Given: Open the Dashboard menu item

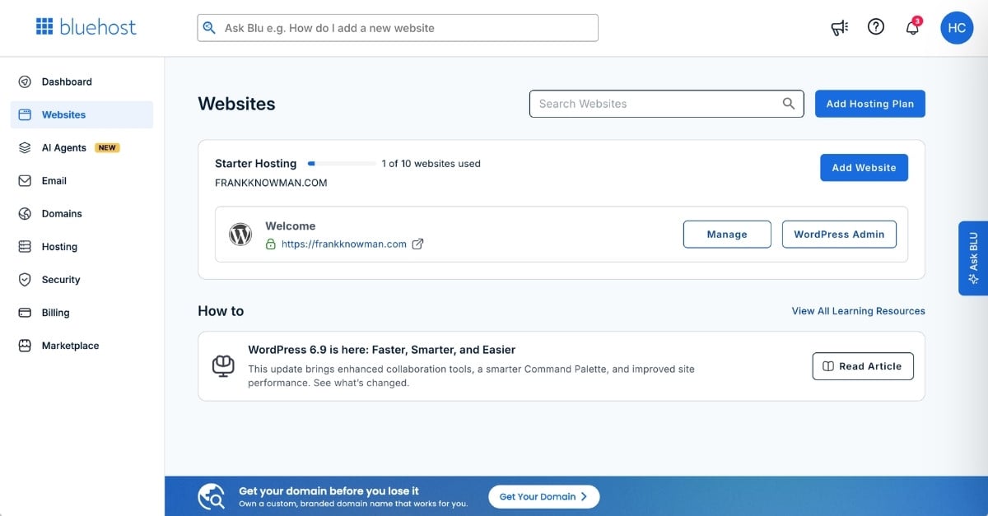Looking at the screenshot, I should 82,81.
